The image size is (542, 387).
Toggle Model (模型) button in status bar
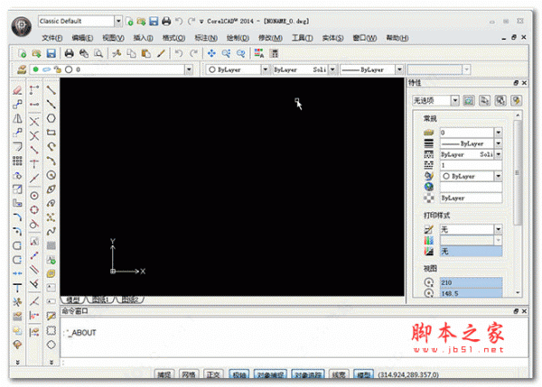click(364, 374)
